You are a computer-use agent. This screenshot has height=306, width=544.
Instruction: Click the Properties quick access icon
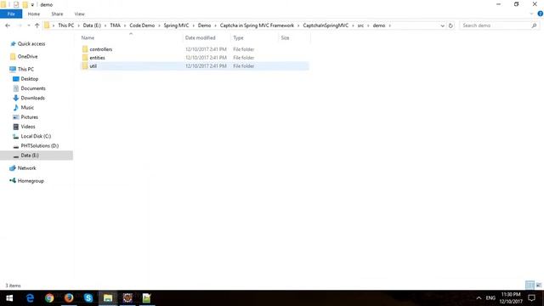coord(16,4)
